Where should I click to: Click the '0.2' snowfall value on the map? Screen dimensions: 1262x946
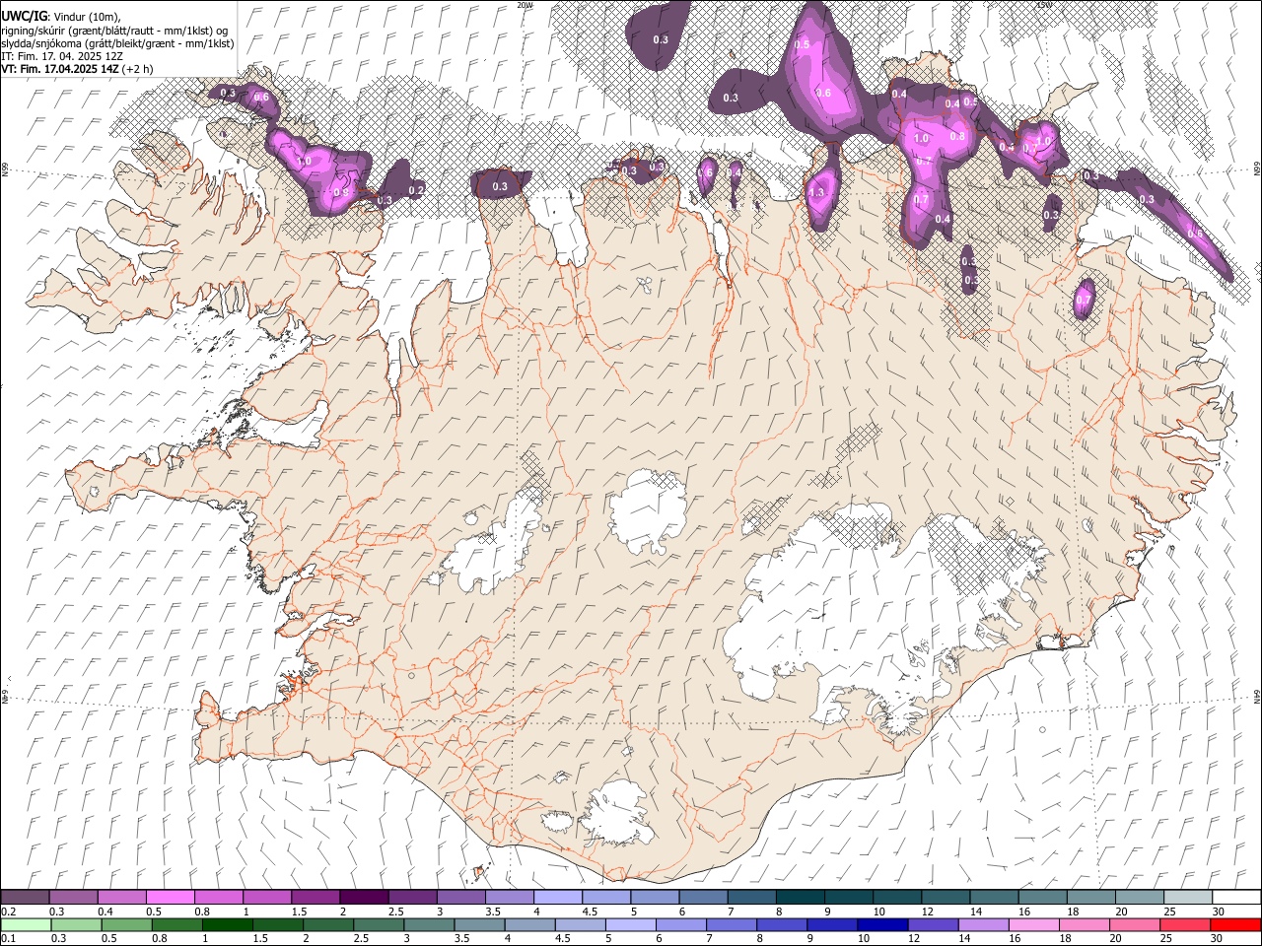[x=416, y=190]
